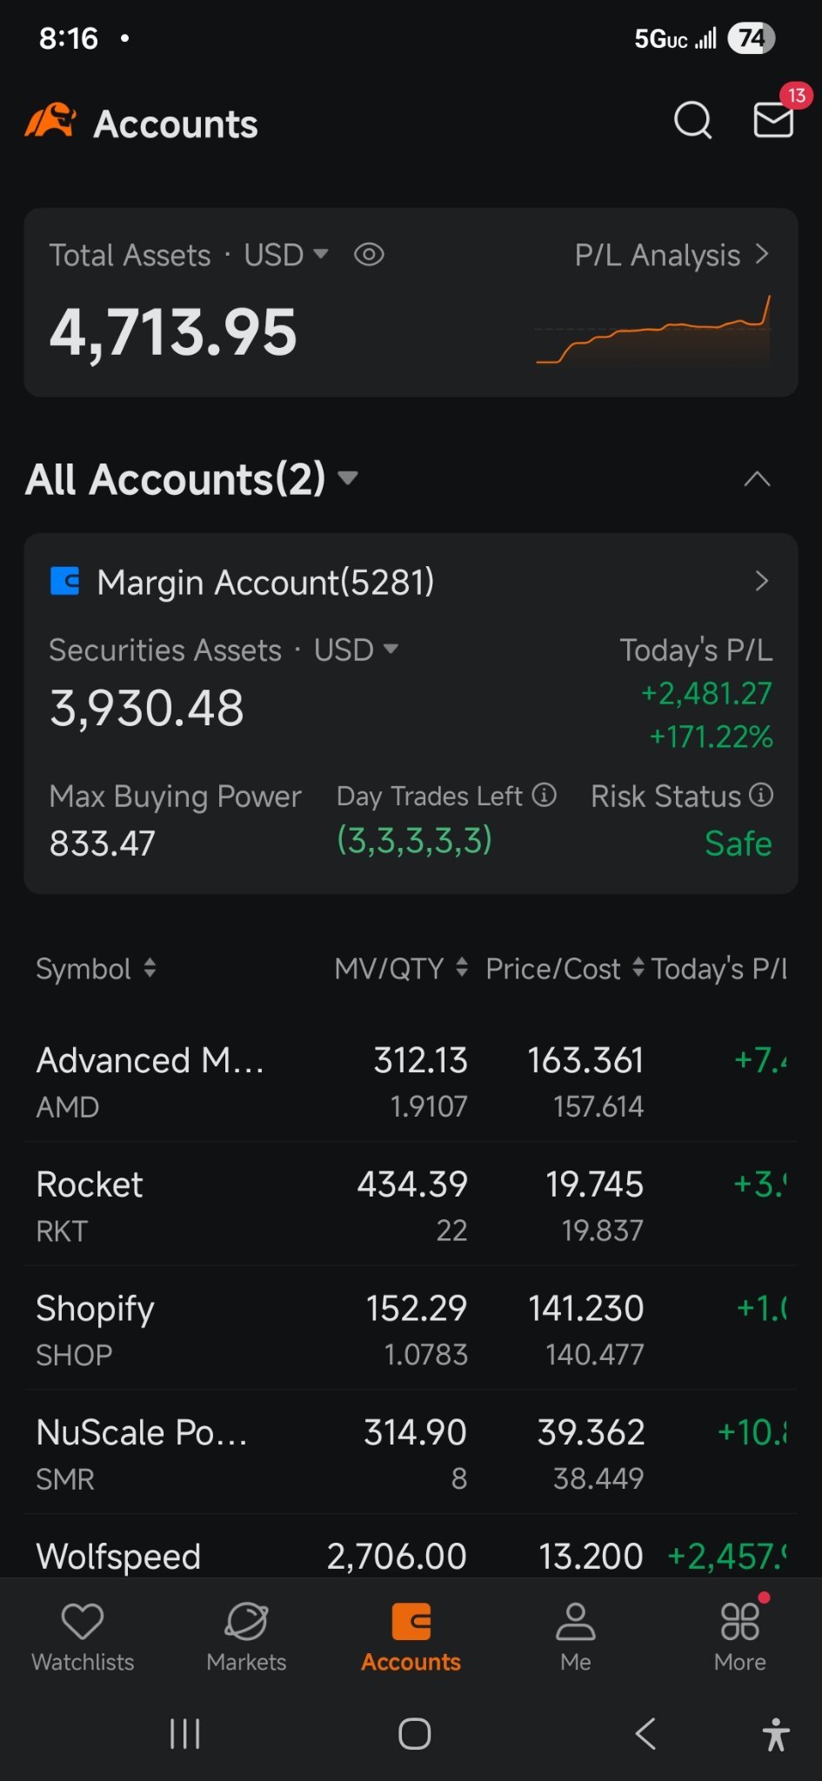The width and height of the screenshot is (822, 1781).
Task: Tap the Day Trades Left info icon
Action: click(545, 795)
